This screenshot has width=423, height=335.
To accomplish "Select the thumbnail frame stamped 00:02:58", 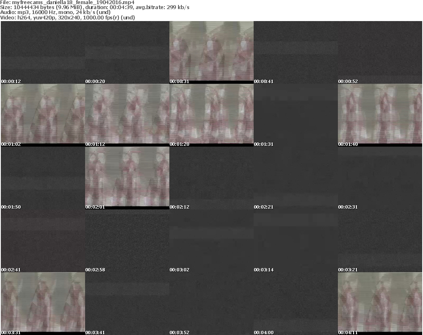I will pos(127,241).
